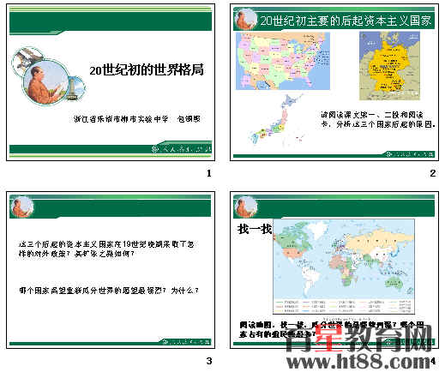The width and height of the screenshot is (445, 372).
Task: Click the monument circle icon on slide 1
Action: tap(74, 88)
